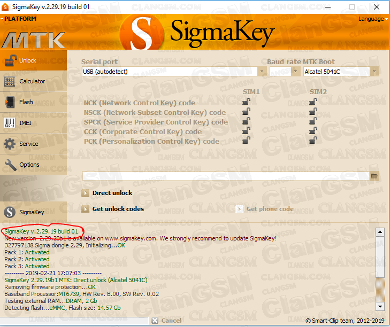The height and width of the screenshot is (327, 390).
Task: Click the abacus Calculator icon
Action: (x=10, y=82)
